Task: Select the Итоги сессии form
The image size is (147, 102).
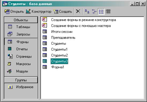Action: point(62,32)
